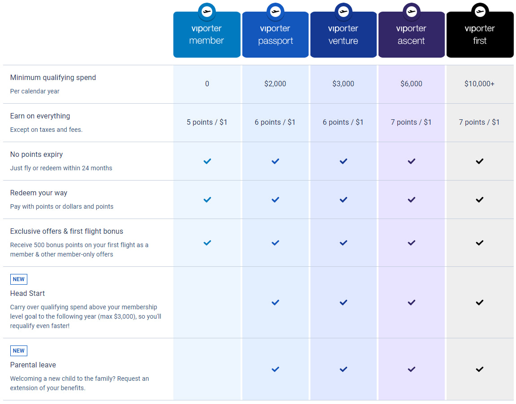Click Passport checkmark in Redeem your way row
Screen dimensions: 516x404
click(275, 200)
